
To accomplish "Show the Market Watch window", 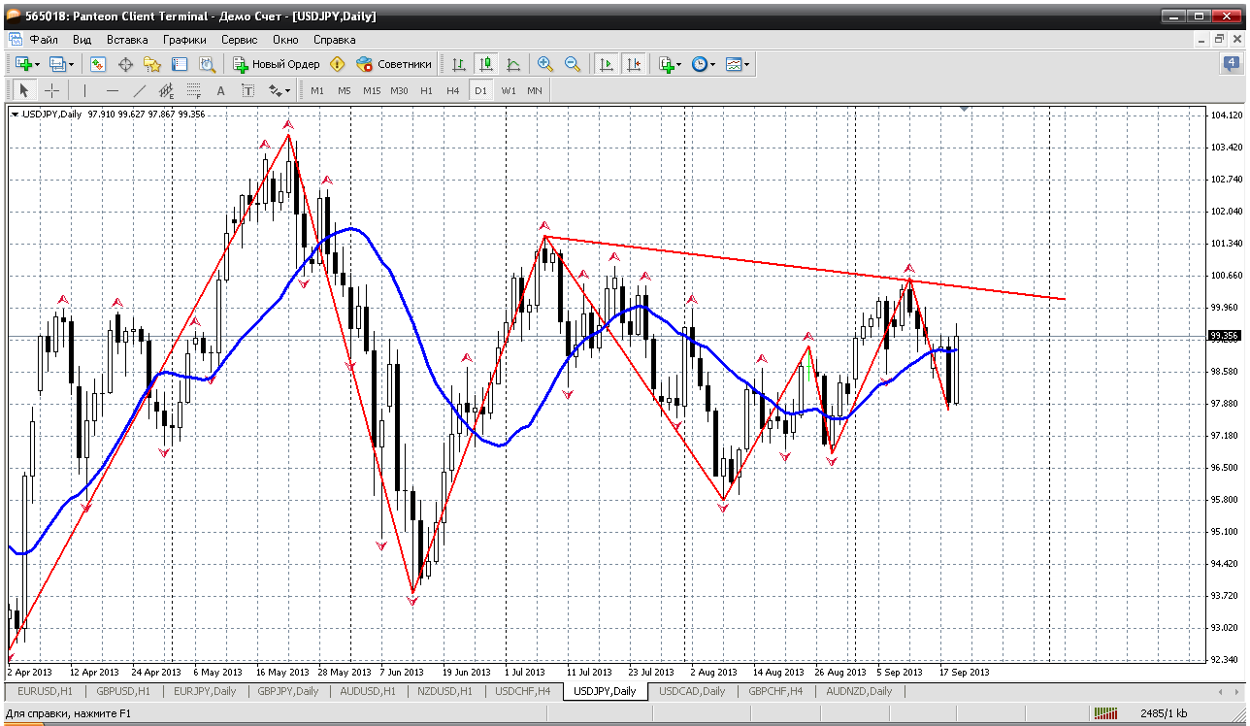I will click(x=98, y=64).
